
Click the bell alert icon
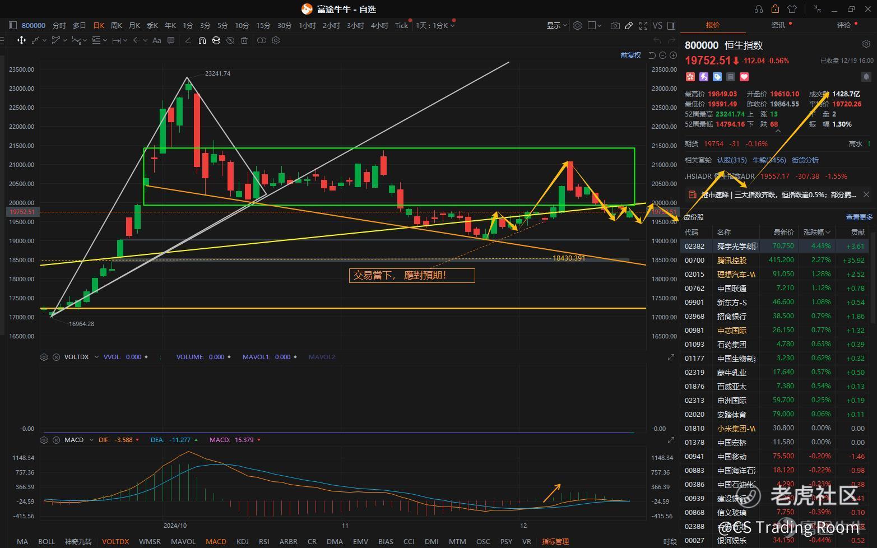coord(866,77)
